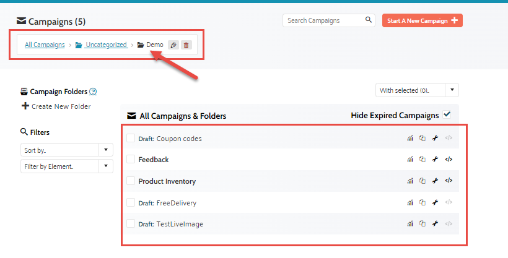Click into the Search Campaigns field
The image size is (508, 258).
point(323,20)
